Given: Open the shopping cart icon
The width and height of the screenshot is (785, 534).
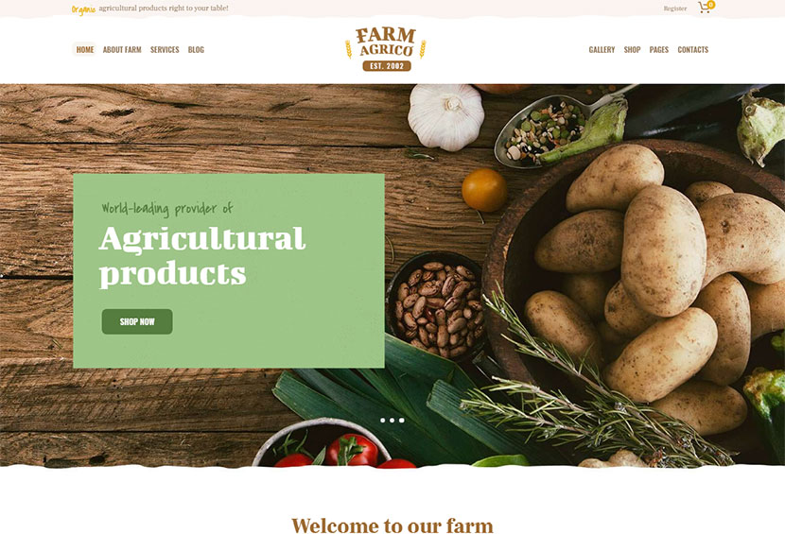Looking at the screenshot, I should pos(705,8).
